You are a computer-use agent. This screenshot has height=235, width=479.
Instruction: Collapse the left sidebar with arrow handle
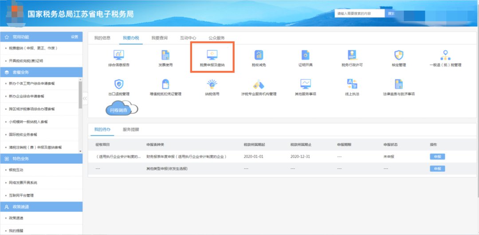(85, 98)
